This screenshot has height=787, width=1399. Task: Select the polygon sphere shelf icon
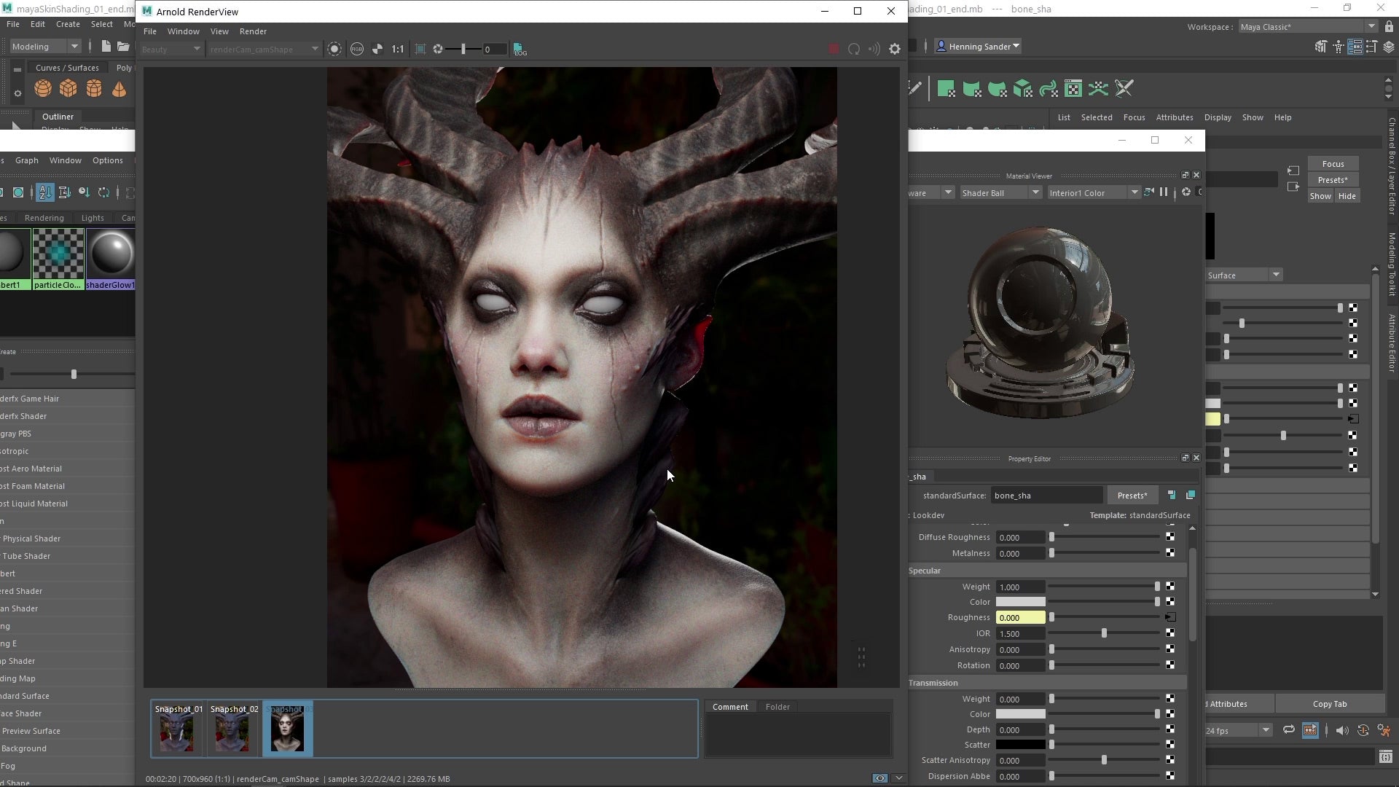point(43,89)
